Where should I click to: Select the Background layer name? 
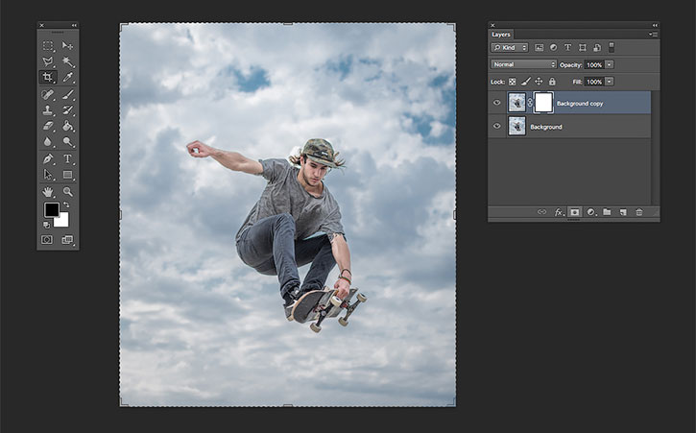546,127
